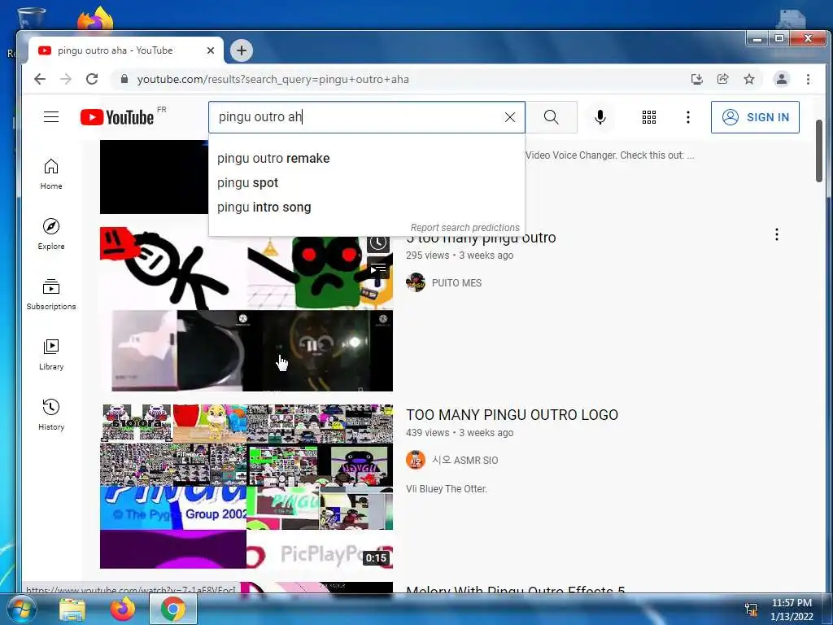The image size is (833, 625).
Task: Click the Vli Bluey The Otter description
Action: [x=447, y=489]
